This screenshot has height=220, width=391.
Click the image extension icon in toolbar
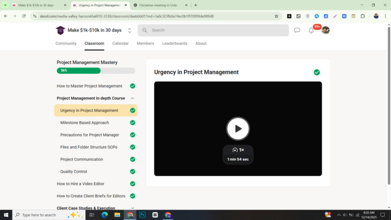pos(299,16)
